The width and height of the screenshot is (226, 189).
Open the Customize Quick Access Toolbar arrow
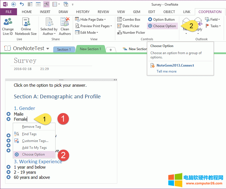click(x=73, y=5)
